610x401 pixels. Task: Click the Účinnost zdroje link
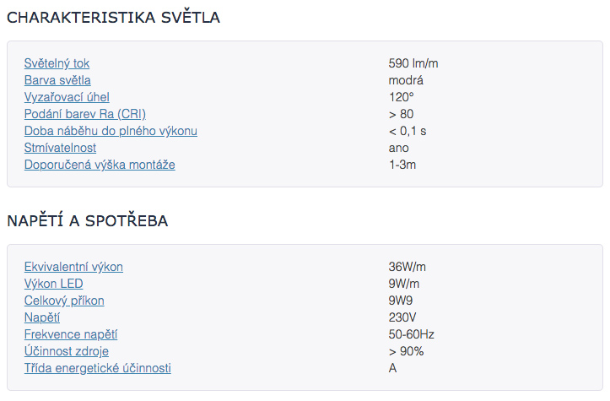point(67,351)
